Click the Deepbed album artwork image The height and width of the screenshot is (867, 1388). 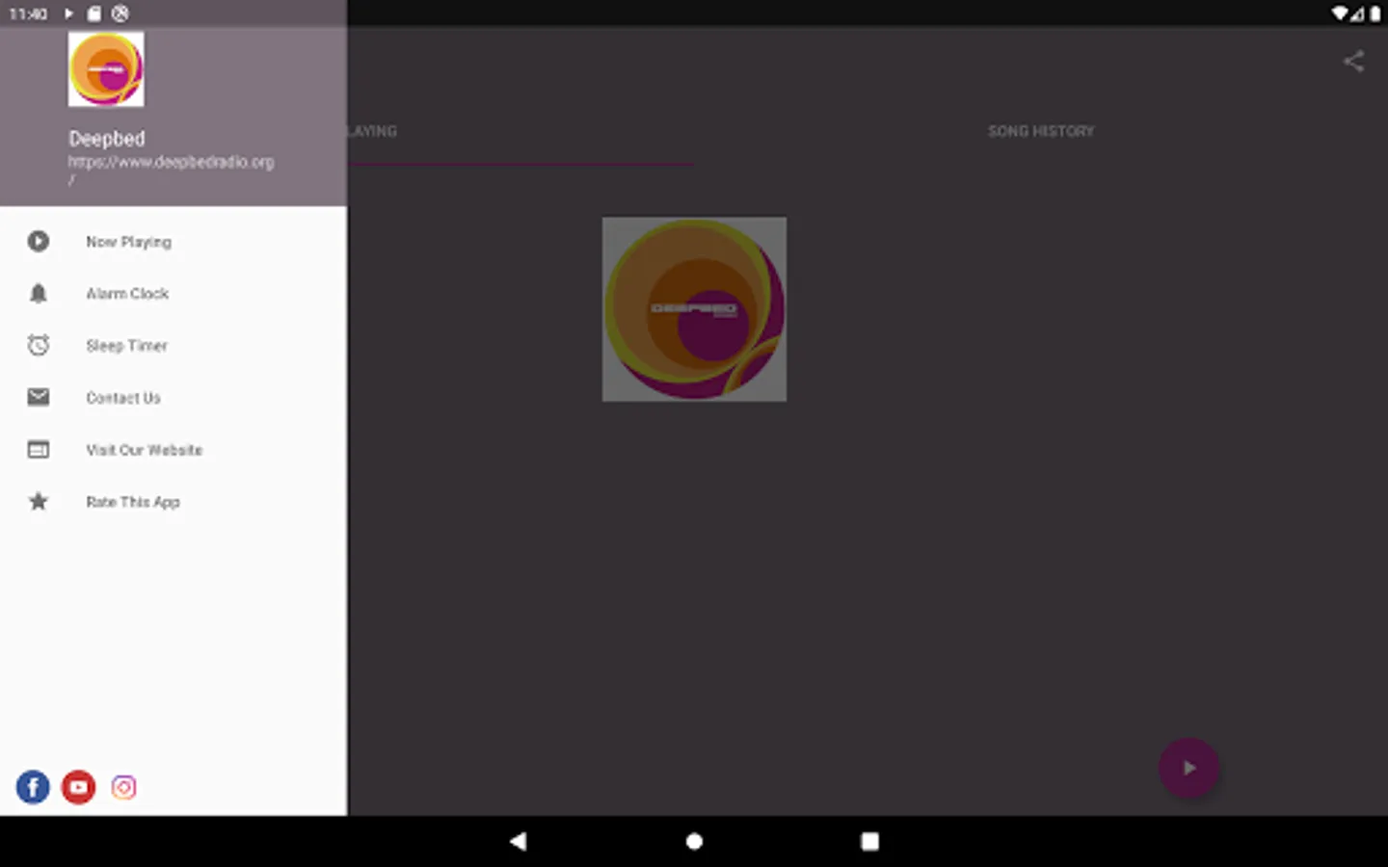tap(694, 309)
